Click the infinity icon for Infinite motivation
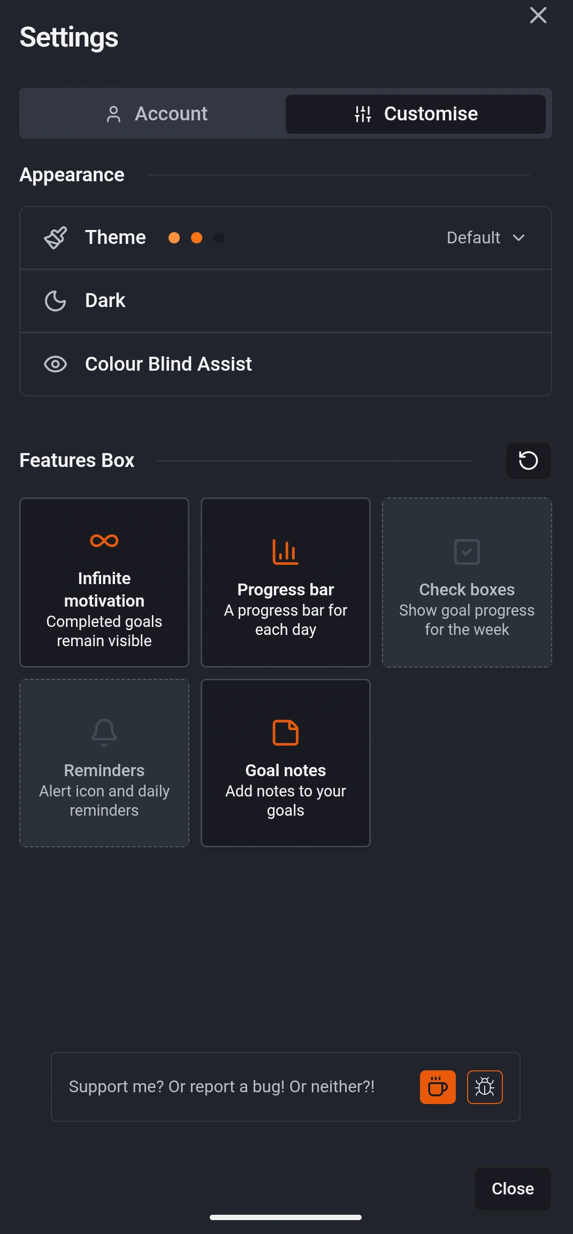 click(x=104, y=541)
